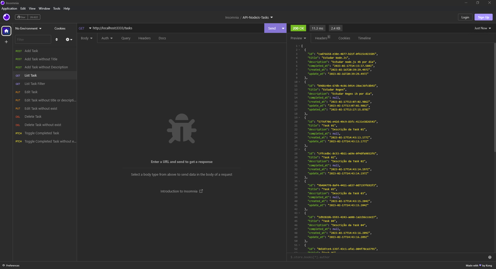The height and width of the screenshot is (269, 496).
Task: Open the Preview mode dropdown
Action: pyautogui.click(x=298, y=38)
